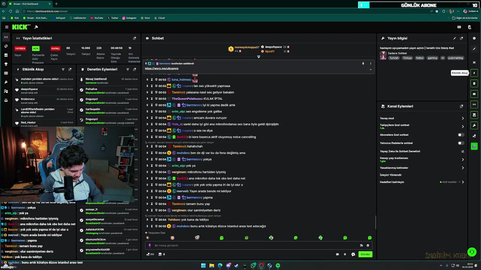Click the Etkinlik Akışı lightning icon in right sidebar
This screenshot has width=481, height=270.
pyautogui.click(x=474, y=73)
